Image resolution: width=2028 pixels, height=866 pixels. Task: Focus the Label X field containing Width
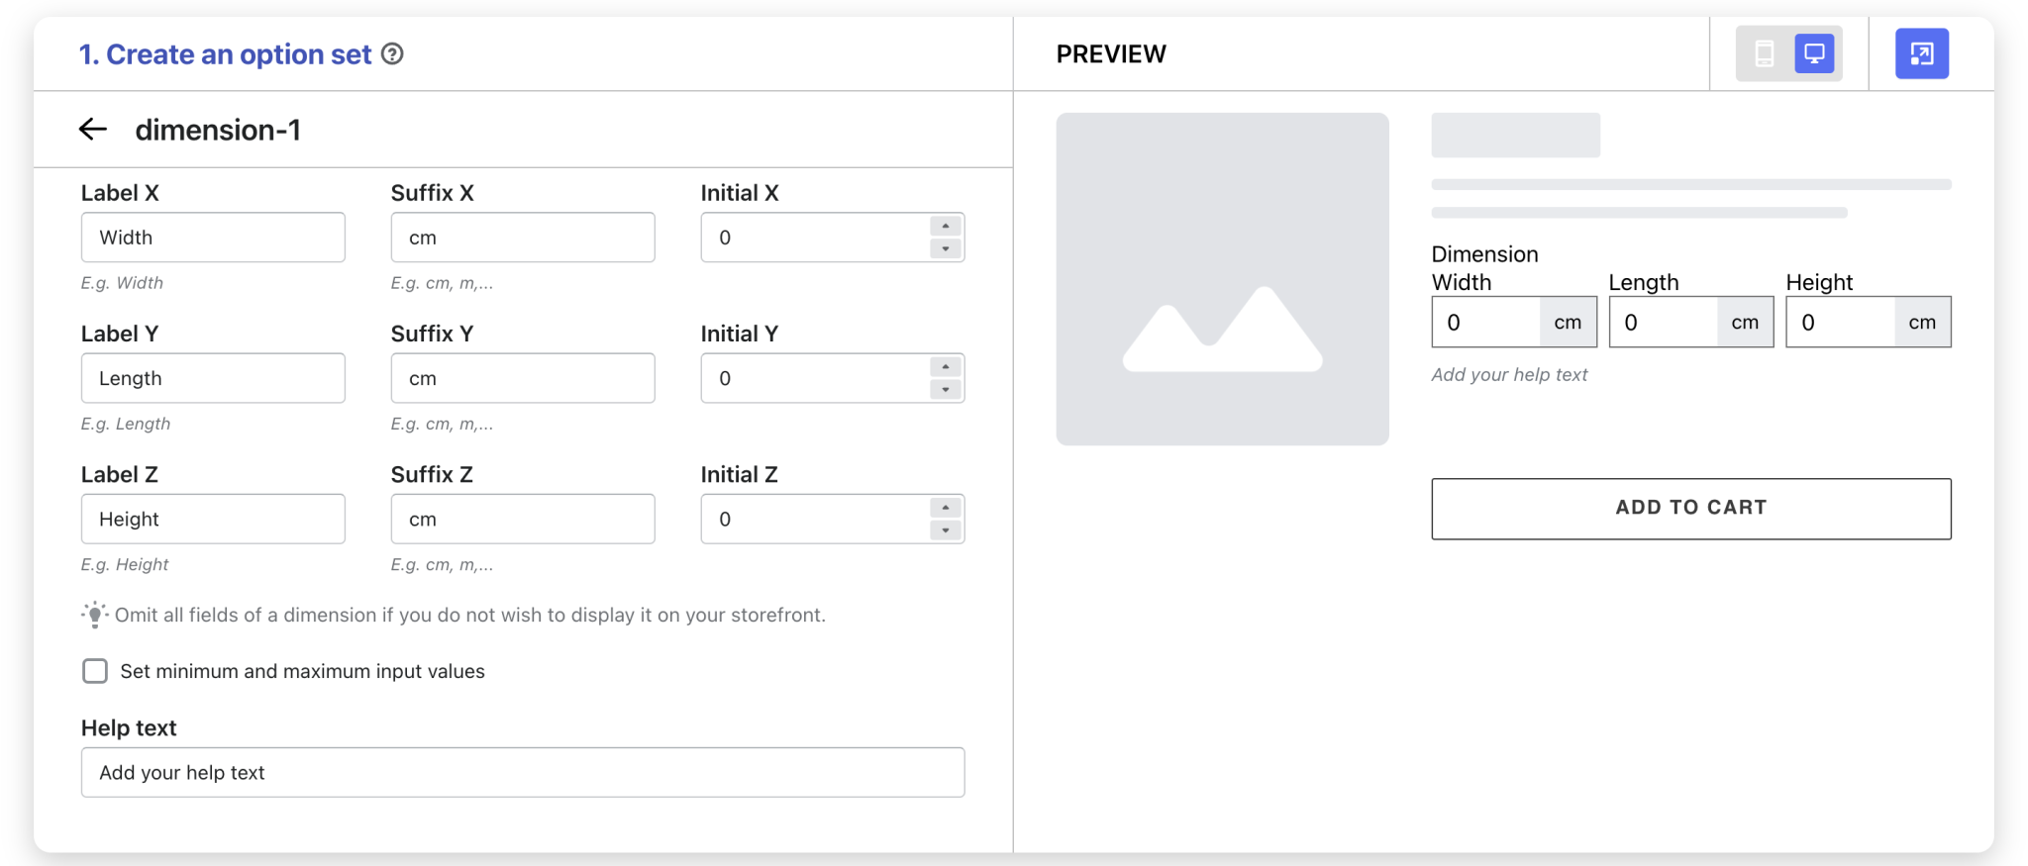[x=213, y=238]
